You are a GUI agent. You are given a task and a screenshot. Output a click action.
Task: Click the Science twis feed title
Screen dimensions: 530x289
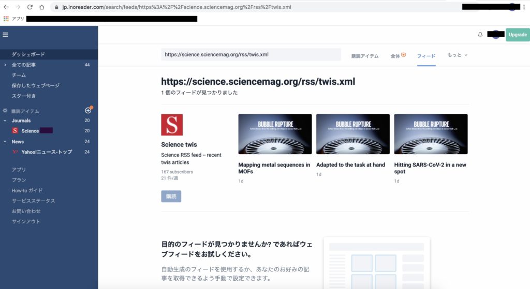179,145
